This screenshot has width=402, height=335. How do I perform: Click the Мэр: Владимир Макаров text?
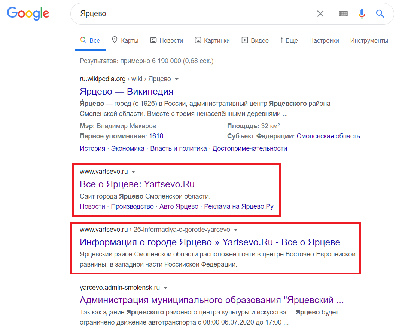118,126
